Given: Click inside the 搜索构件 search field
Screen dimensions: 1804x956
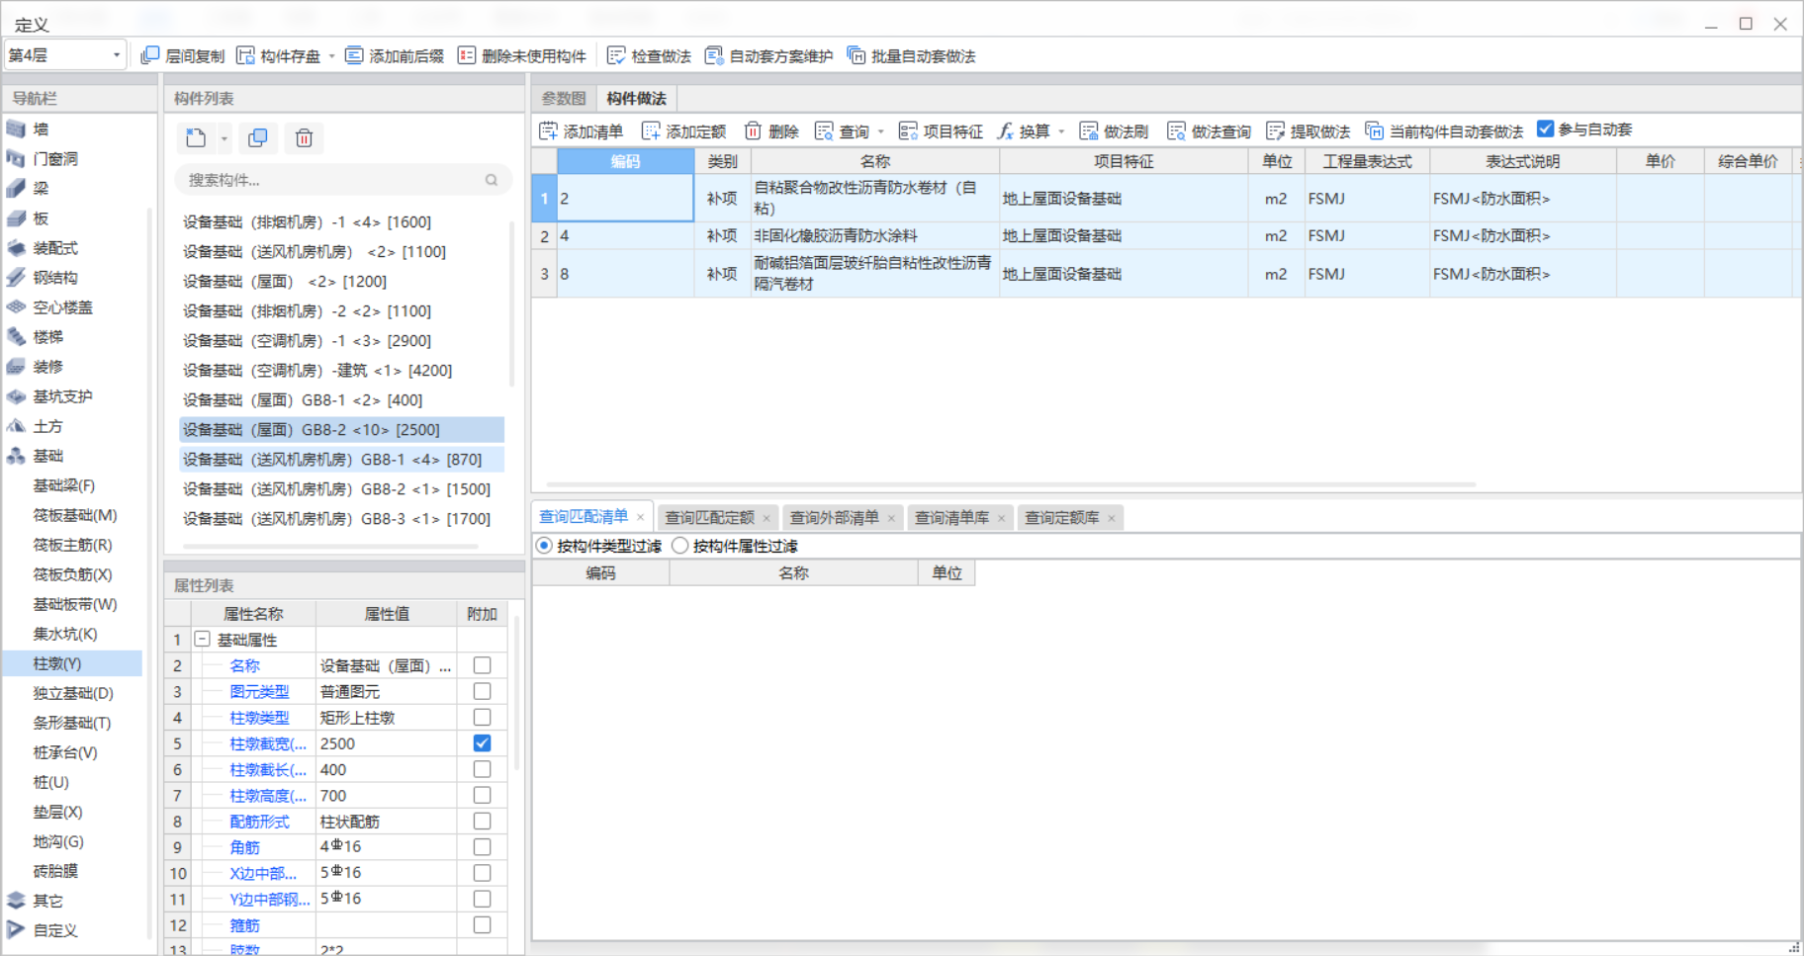Looking at the screenshot, I should coord(326,180).
